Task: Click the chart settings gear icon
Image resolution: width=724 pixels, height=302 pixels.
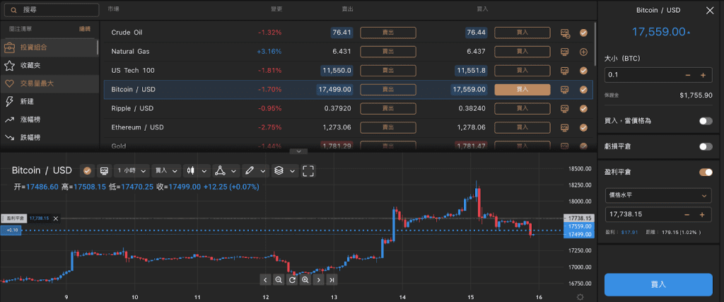Action: pos(580,296)
